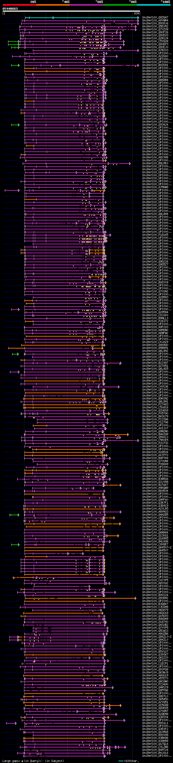Screen dimensions: 173x763
Task: Click hit UniRef100_B2I997
Action: coord(155,363)
